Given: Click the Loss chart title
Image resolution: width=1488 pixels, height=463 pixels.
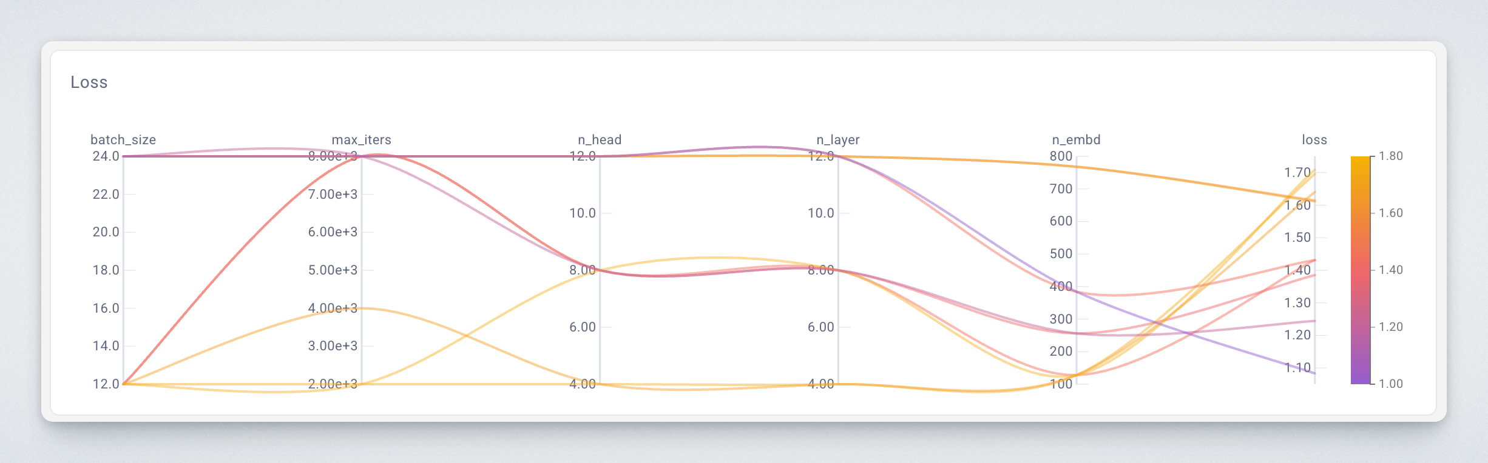Looking at the screenshot, I should (89, 82).
